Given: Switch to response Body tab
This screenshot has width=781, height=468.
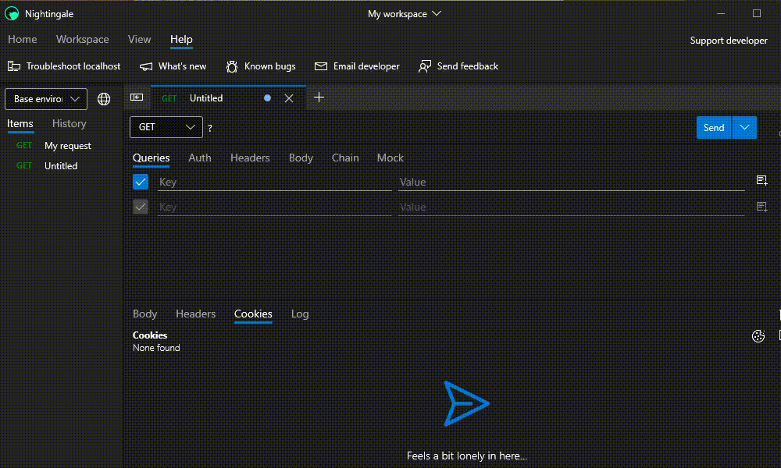Looking at the screenshot, I should click(145, 314).
